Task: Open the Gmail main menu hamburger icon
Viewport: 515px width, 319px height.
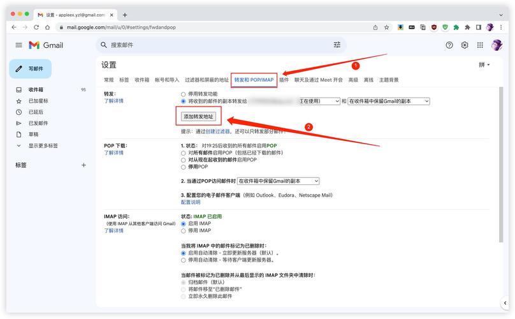Action: [18, 45]
